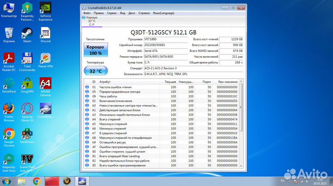
Task: Open Planet VPN desktop icon
Action: tap(45, 60)
